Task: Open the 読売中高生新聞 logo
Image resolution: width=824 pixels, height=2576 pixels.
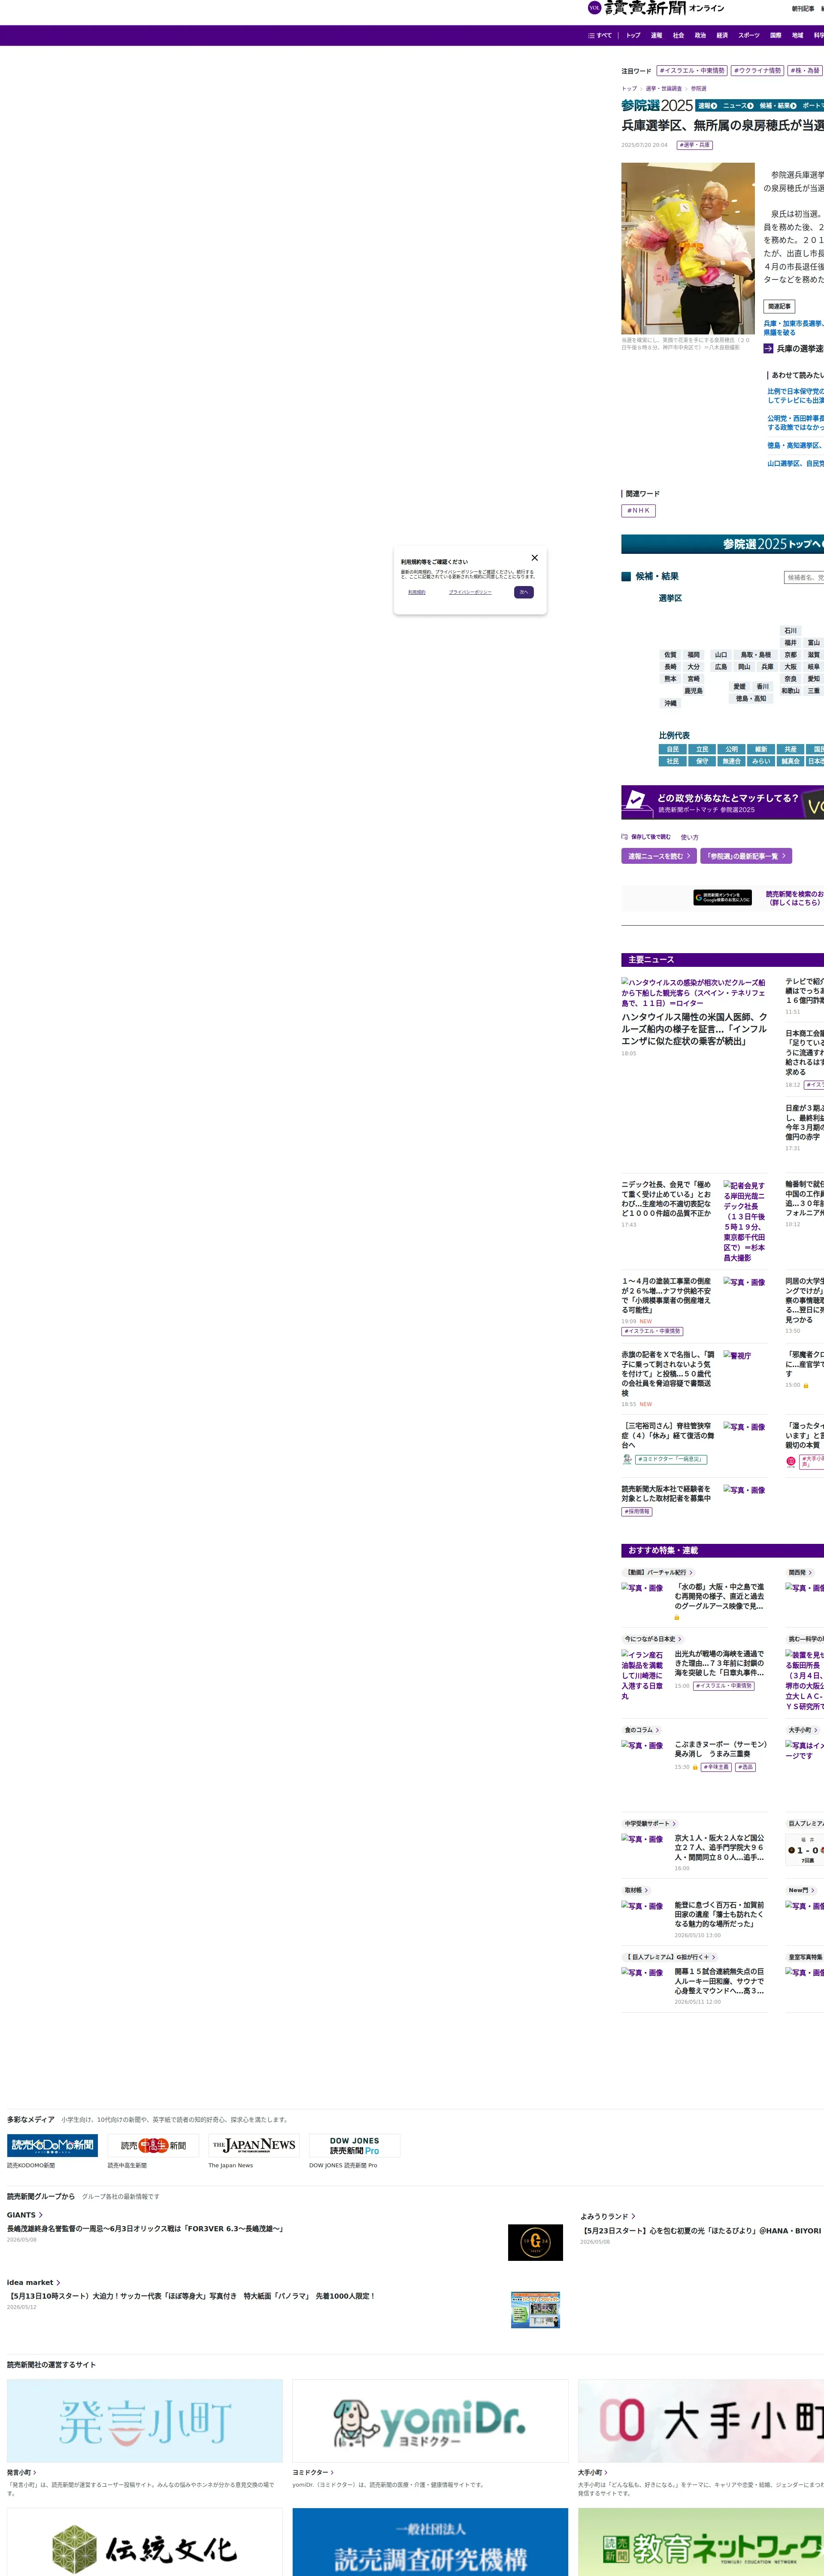Action: pyautogui.click(x=153, y=2145)
